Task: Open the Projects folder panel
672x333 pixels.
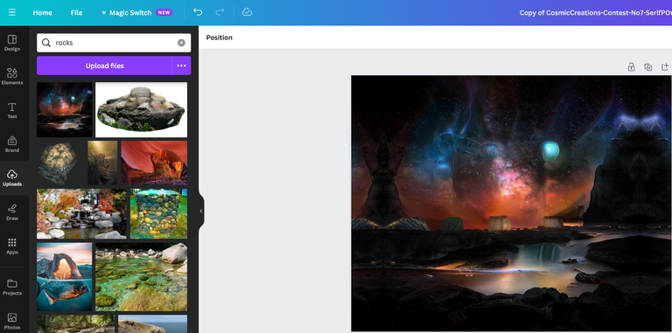Action: tap(12, 288)
